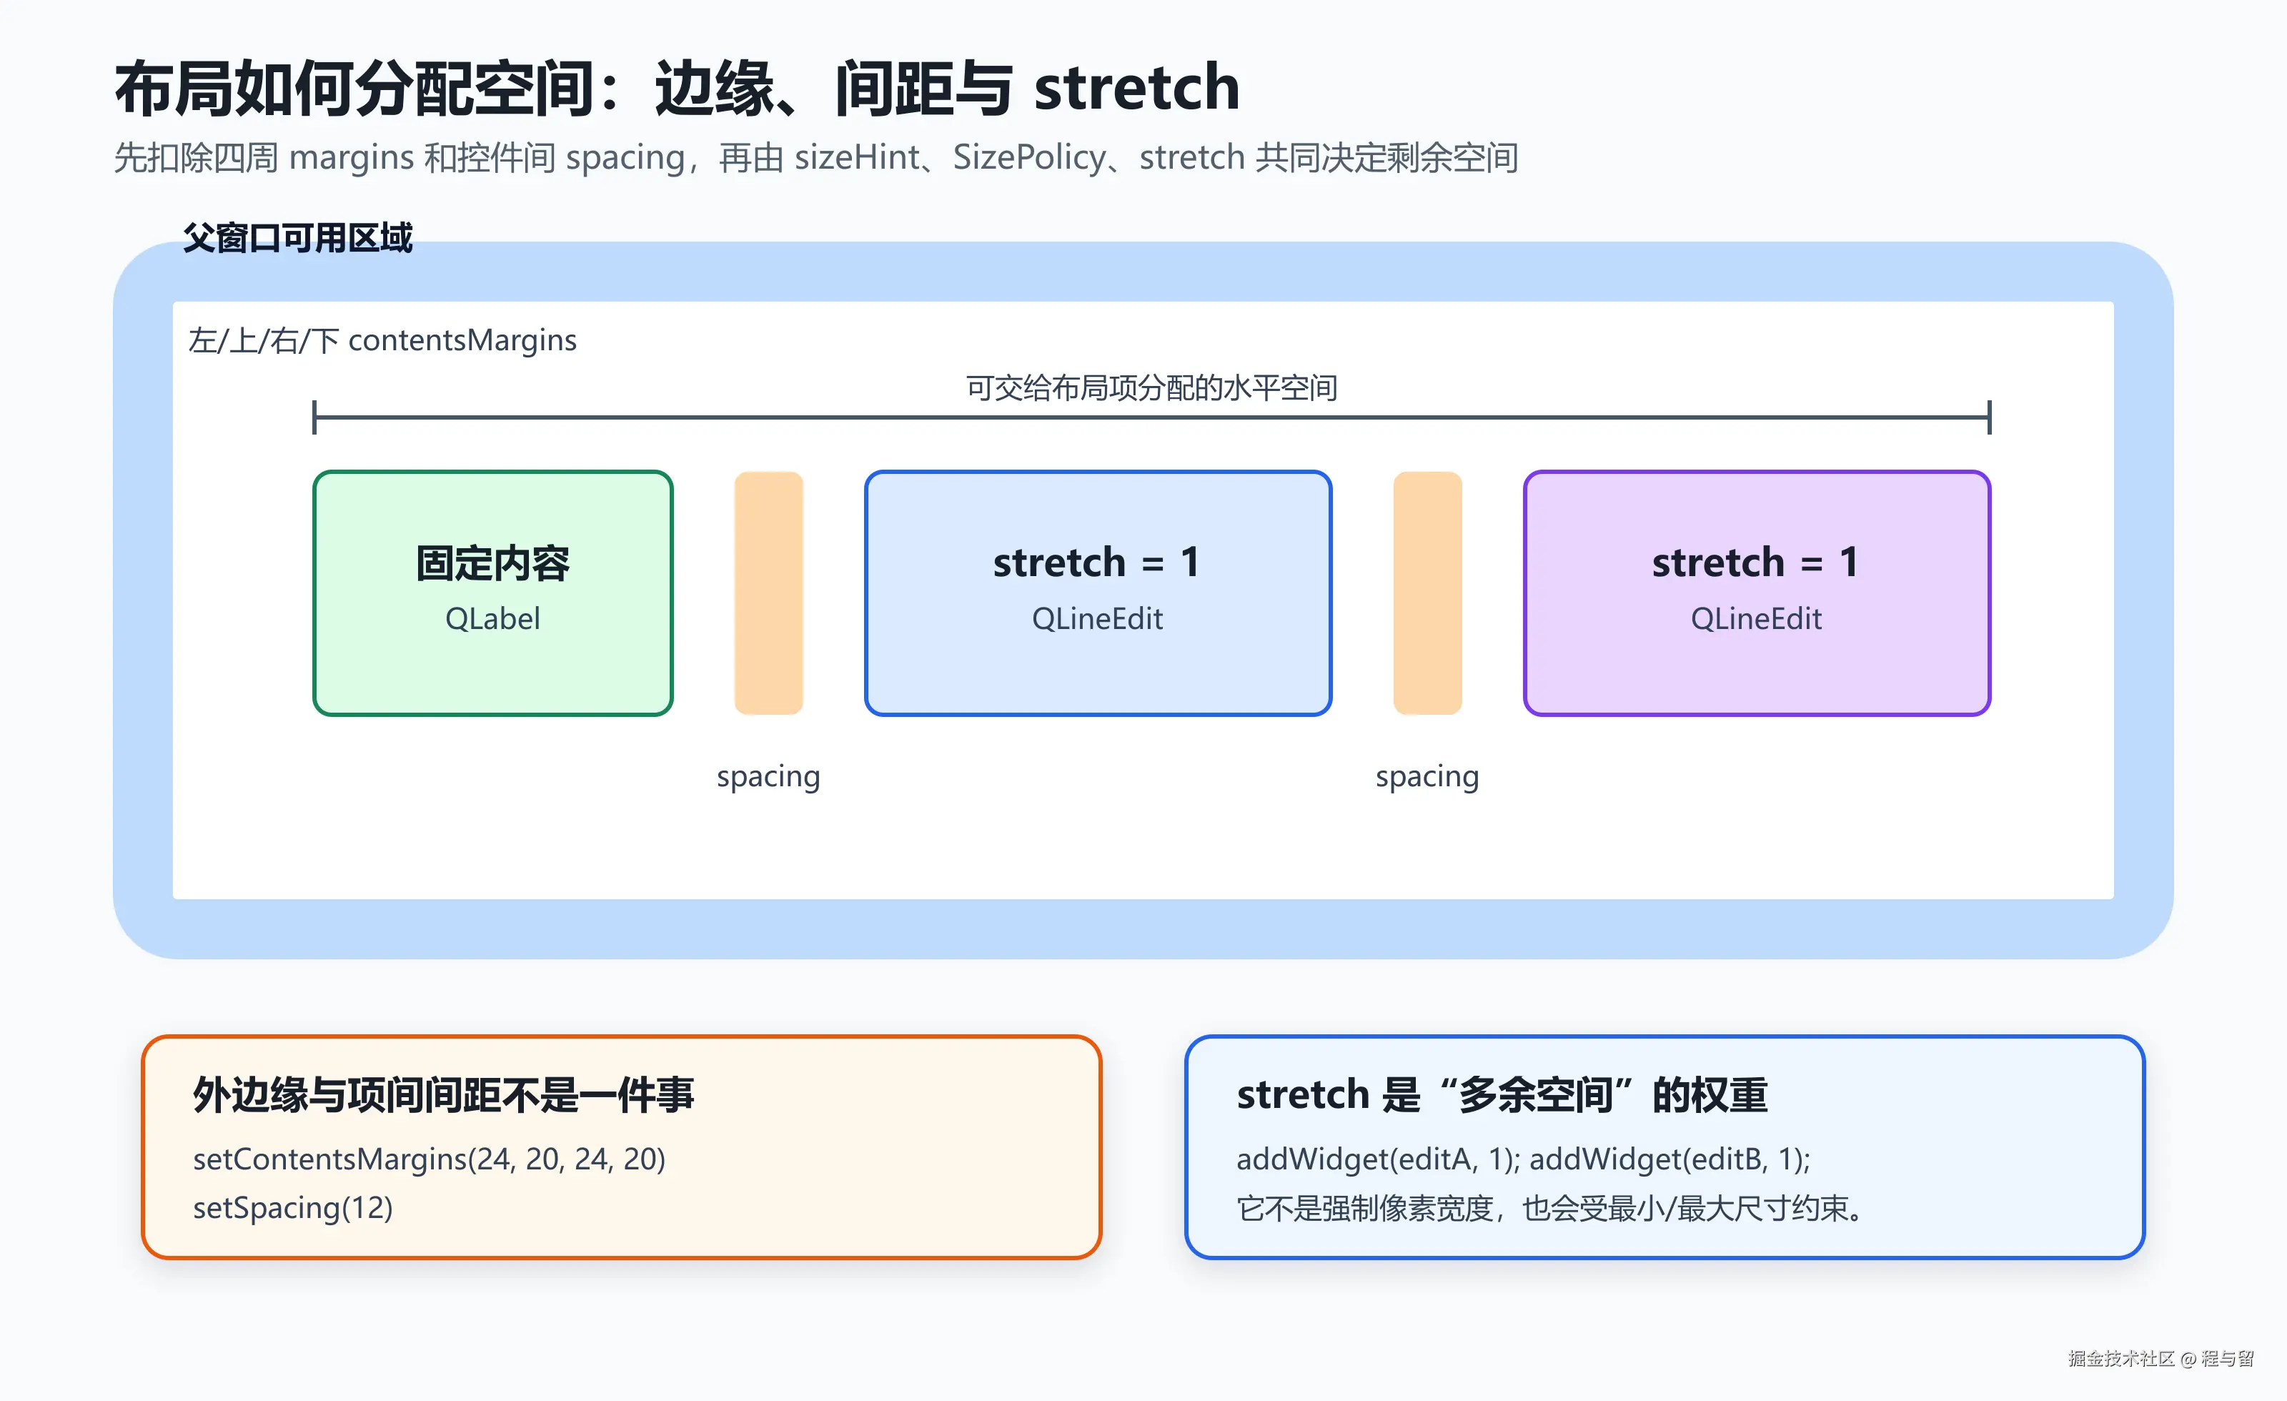This screenshot has height=1401, width=2287.
Task: Click the 'addWidget(editA, 1); addWidget(editB, 1);' line
Action: click(x=1524, y=1159)
